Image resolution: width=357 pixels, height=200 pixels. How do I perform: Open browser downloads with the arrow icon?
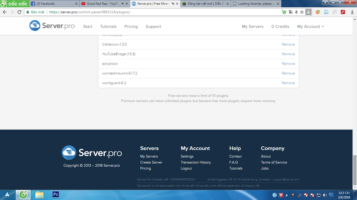click(352, 12)
